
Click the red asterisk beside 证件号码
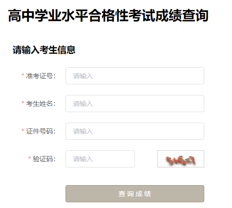[23, 130]
